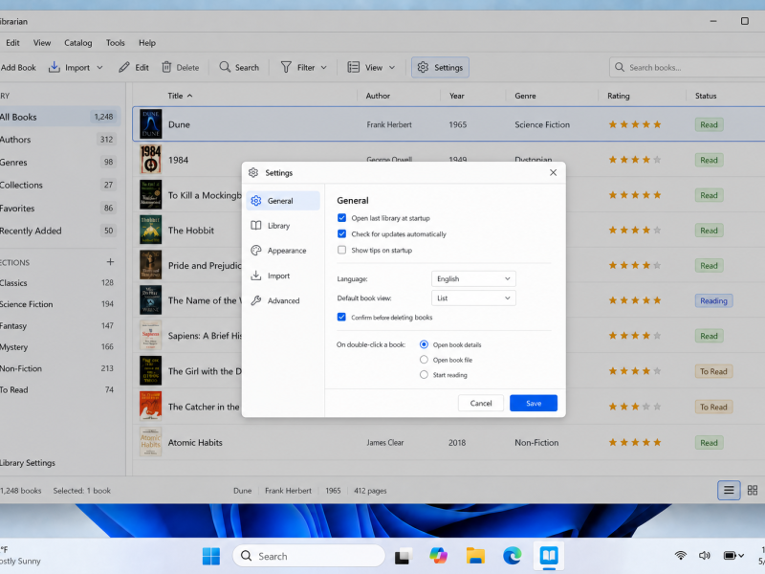Image resolution: width=765 pixels, height=574 pixels.
Task: Click the Delete trash icon in toolbar
Action: [166, 67]
